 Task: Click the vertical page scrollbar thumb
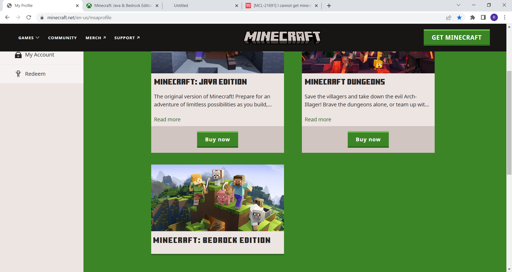tap(509, 123)
